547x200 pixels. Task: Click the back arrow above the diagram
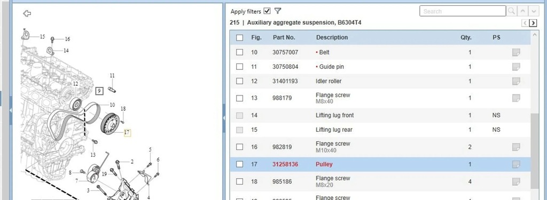click(x=27, y=13)
